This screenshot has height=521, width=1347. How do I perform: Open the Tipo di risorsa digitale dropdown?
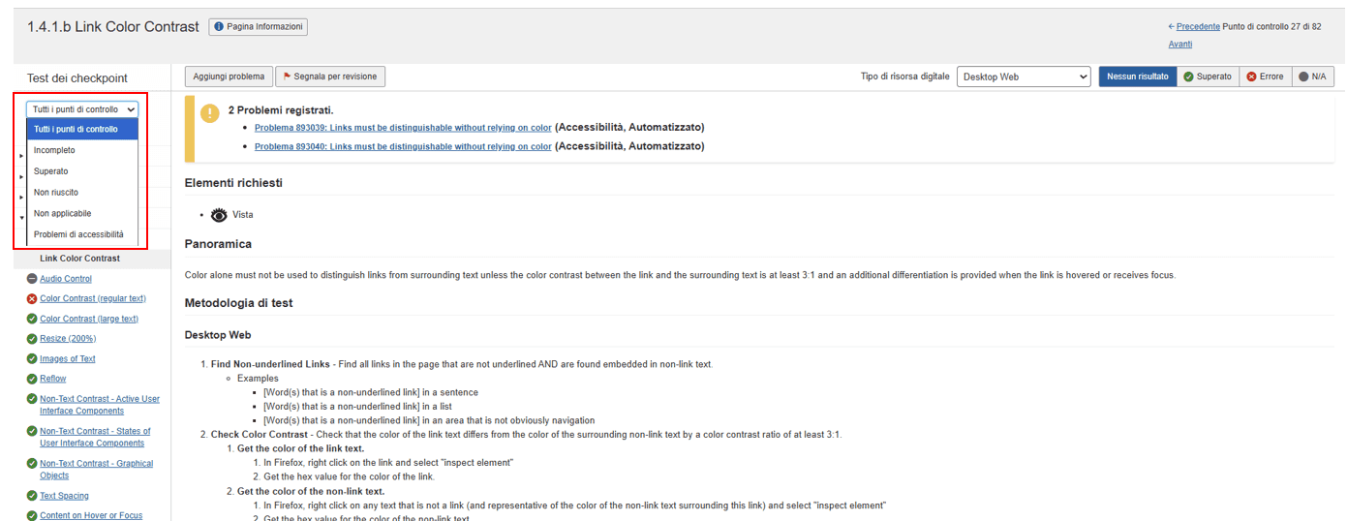pos(1024,77)
